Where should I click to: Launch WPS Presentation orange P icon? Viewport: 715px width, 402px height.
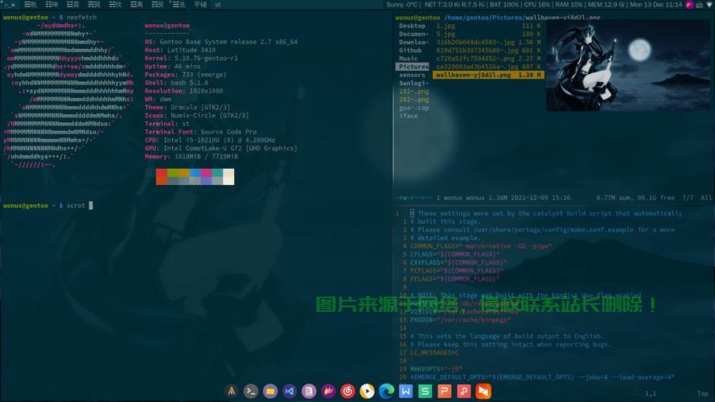(445, 391)
